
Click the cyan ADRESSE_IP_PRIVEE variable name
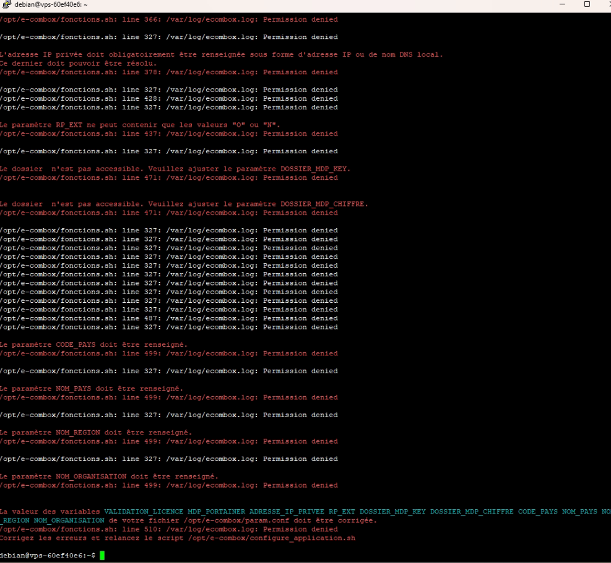pyautogui.click(x=287, y=512)
